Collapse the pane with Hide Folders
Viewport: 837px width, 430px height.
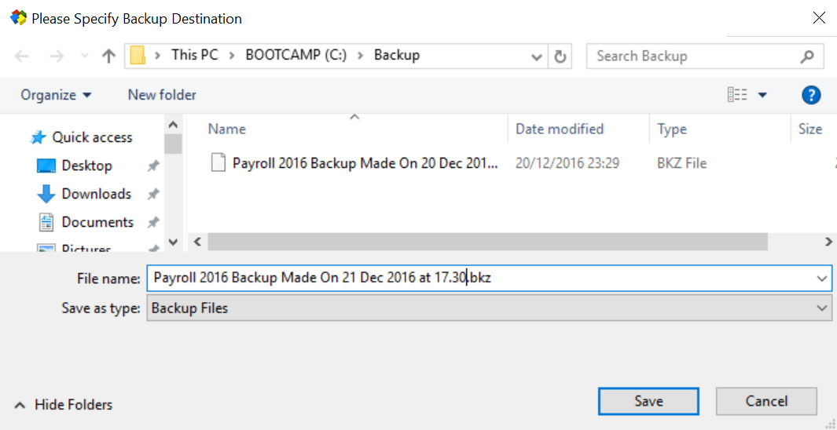click(x=64, y=405)
